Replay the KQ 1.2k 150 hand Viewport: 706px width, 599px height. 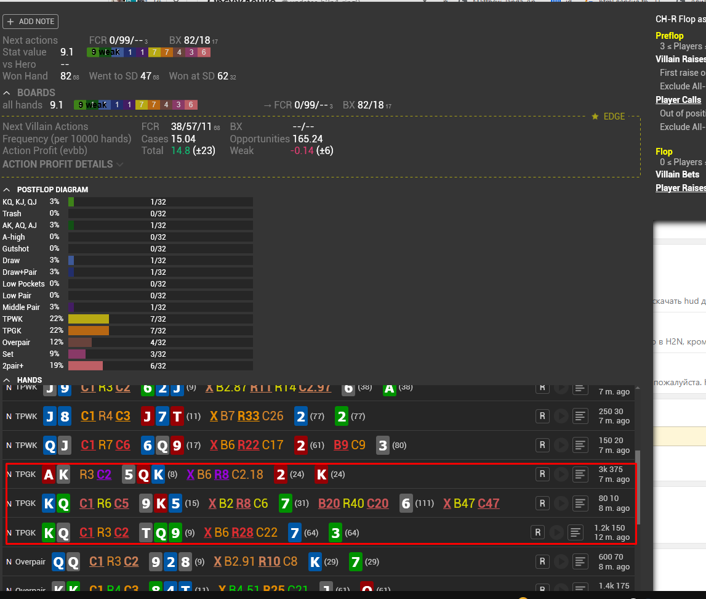[x=556, y=532]
